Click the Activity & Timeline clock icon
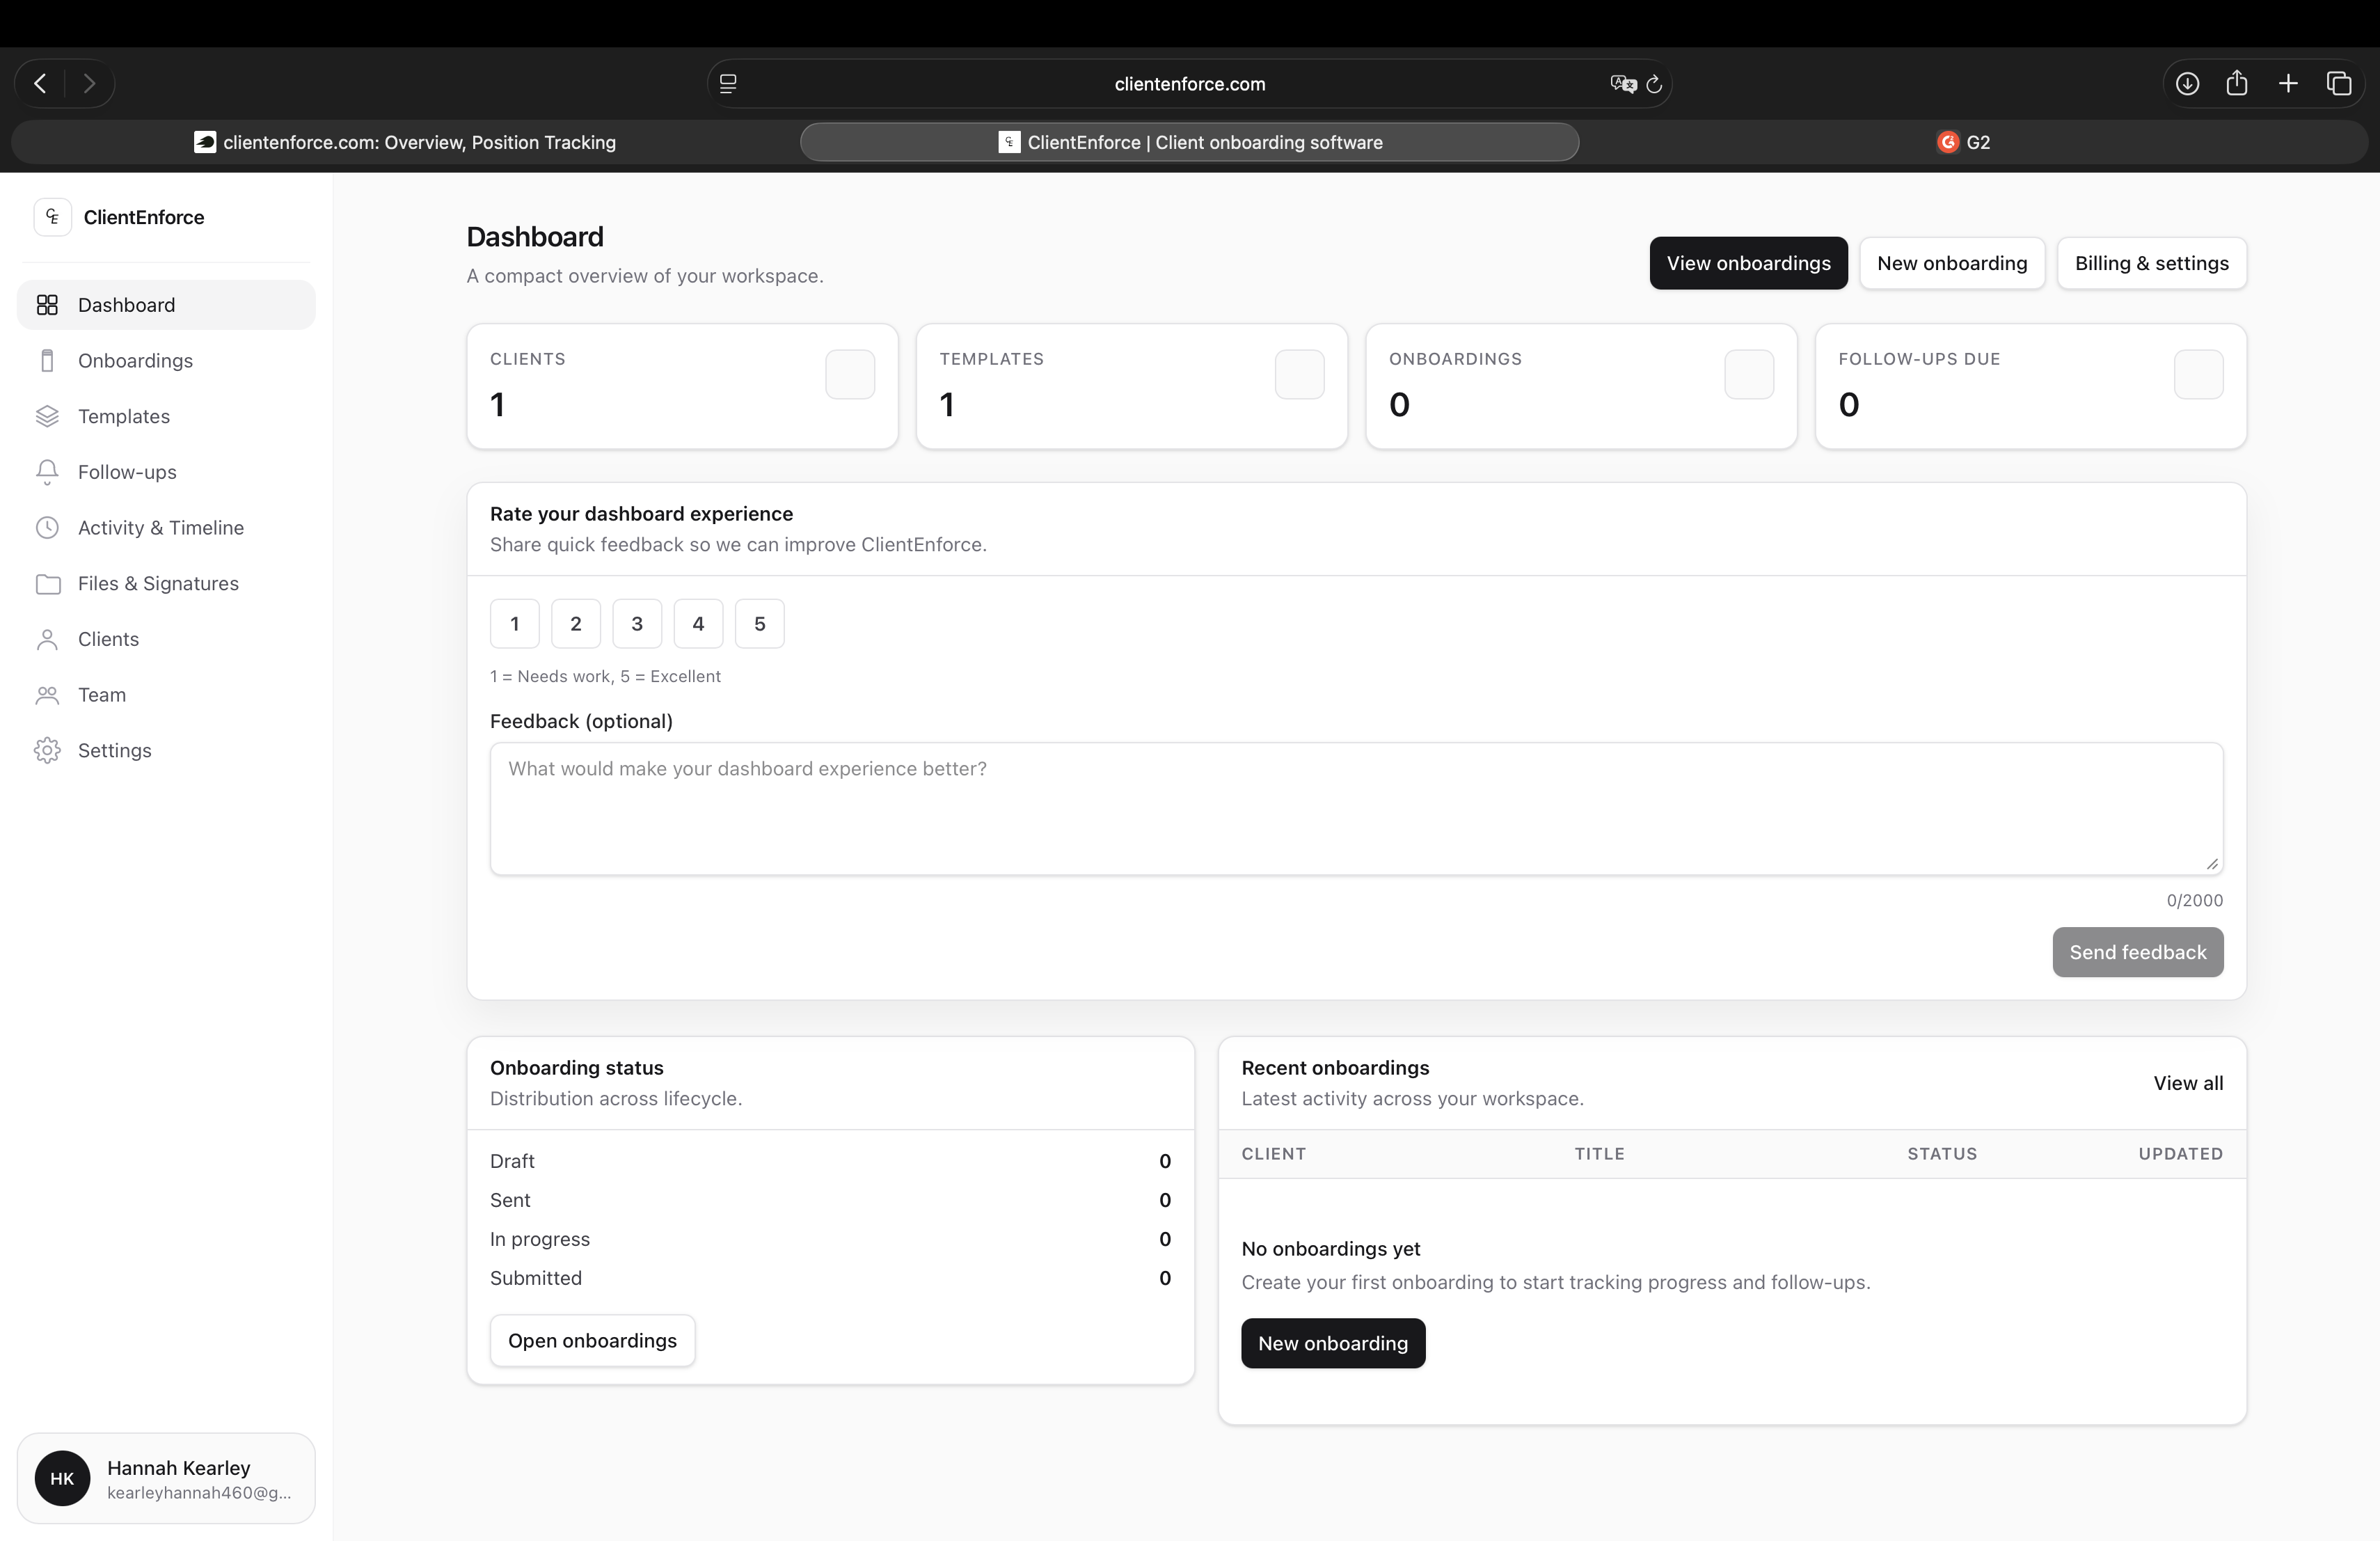Image resolution: width=2380 pixels, height=1541 pixels. coord(47,528)
